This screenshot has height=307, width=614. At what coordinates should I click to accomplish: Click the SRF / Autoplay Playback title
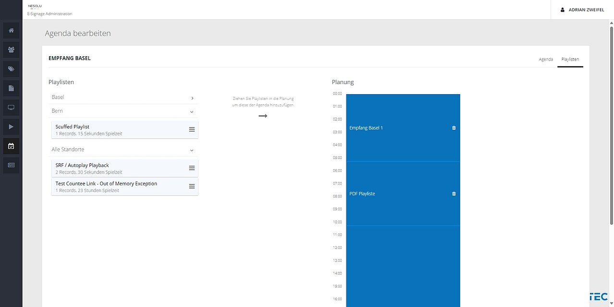82,165
